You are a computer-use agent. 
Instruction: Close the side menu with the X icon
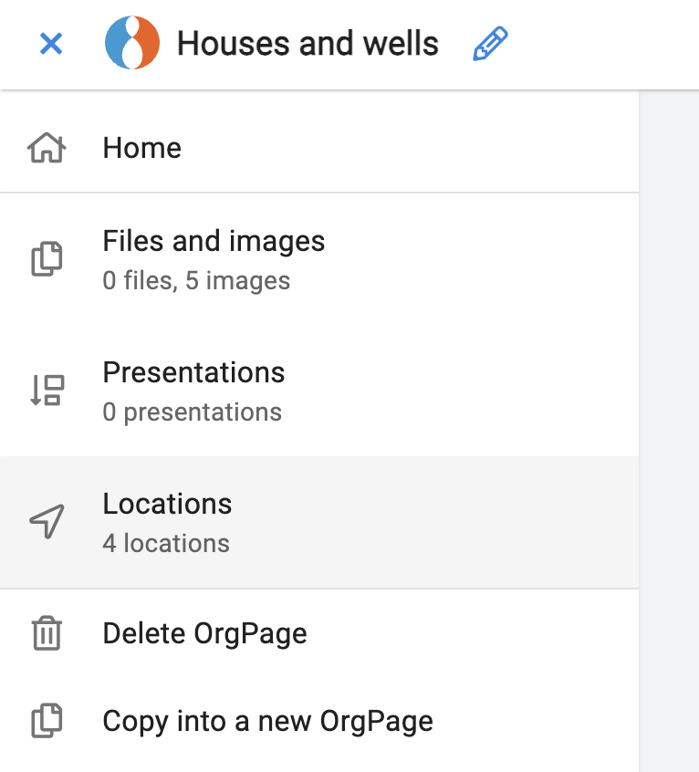[x=51, y=43]
